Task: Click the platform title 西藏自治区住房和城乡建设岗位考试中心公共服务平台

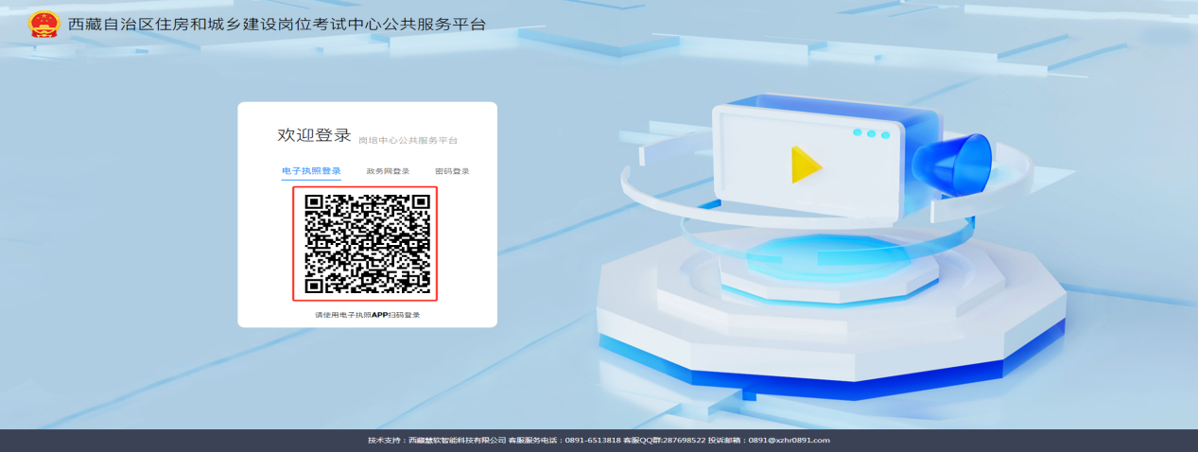Action: pyautogui.click(x=277, y=25)
